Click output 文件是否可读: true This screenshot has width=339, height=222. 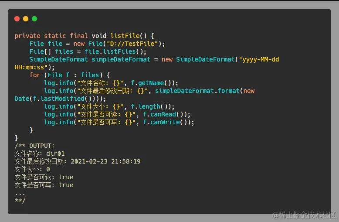44,177
